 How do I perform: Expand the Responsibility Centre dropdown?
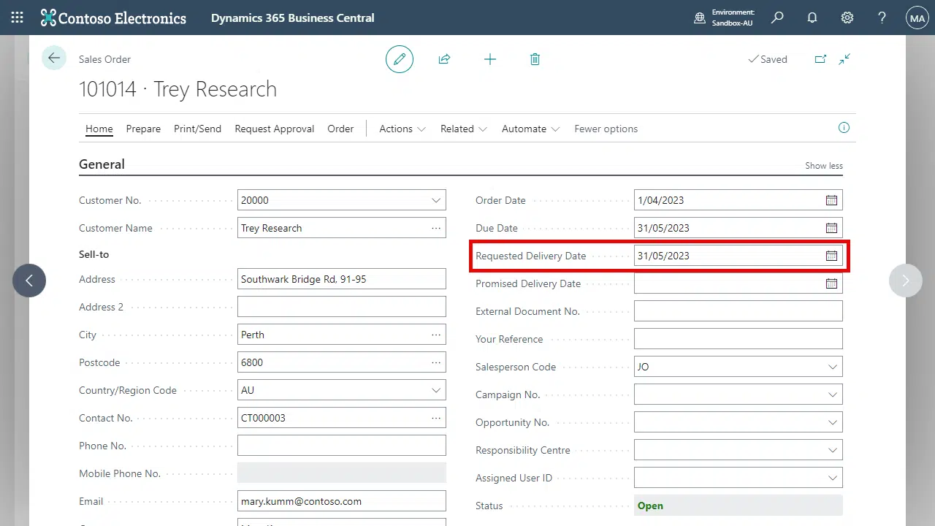[833, 450]
